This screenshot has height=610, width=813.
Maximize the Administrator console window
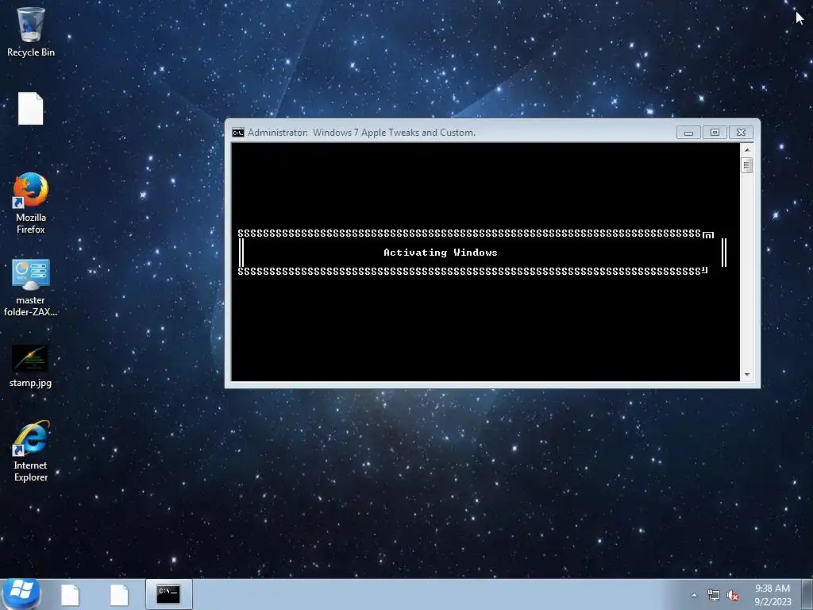715,133
